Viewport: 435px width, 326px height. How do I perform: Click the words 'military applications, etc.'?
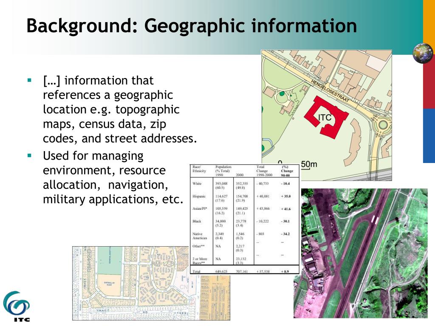coord(113,199)
